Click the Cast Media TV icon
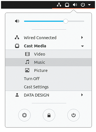The image size is (96, 132). click(x=17, y=46)
